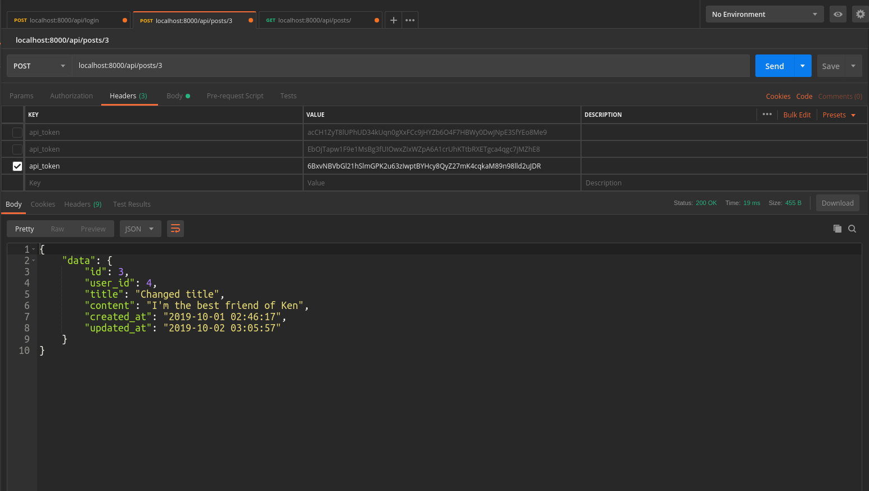Image resolution: width=869 pixels, height=491 pixels.
Task: Select response Body tab
Action: (13, 204)
